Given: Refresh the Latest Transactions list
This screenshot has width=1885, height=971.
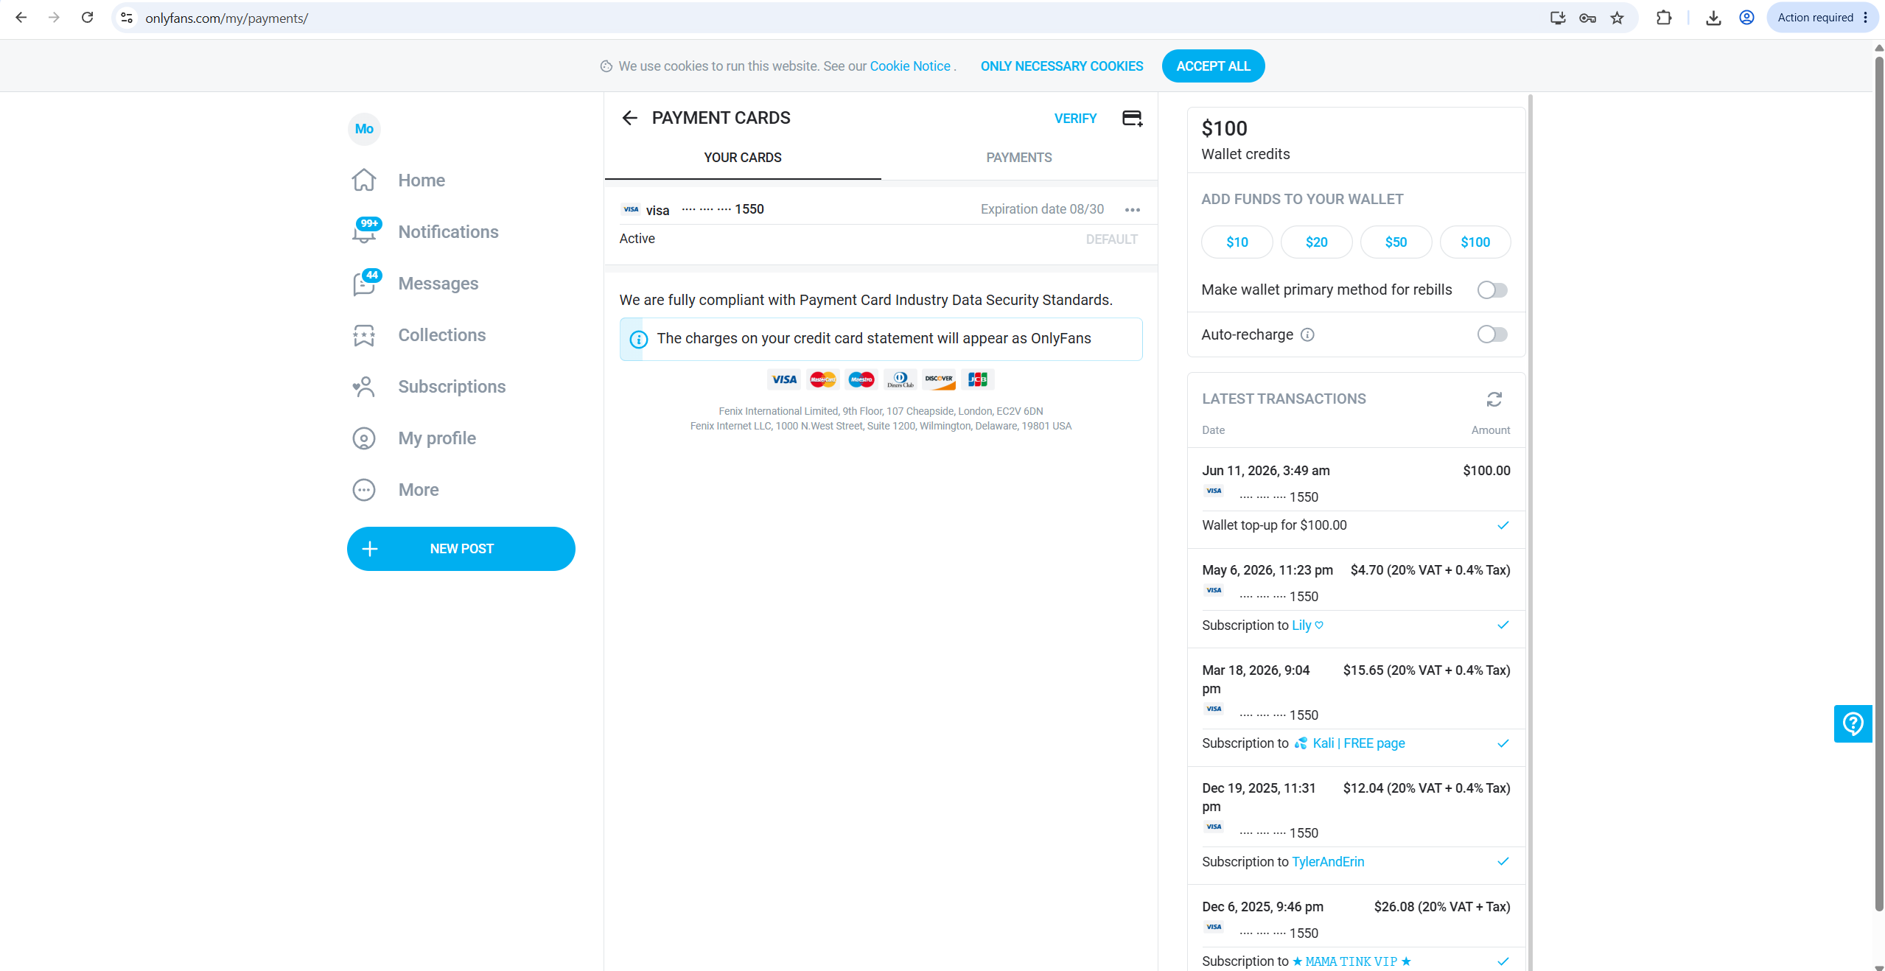Looking at the screenshot, I should (x=1494, y=399).
